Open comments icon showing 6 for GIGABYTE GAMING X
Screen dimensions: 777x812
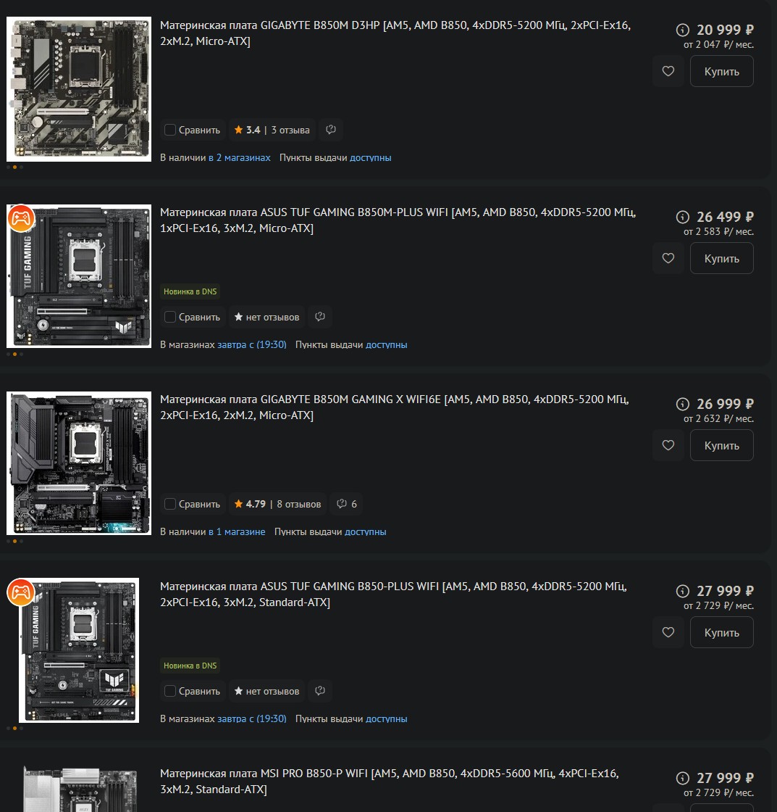click(346, 504)
